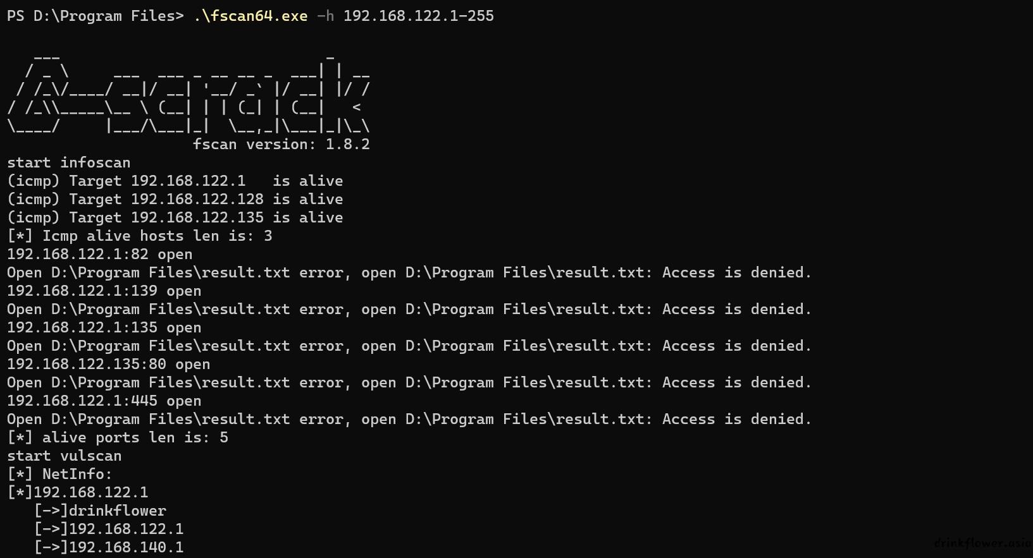The height and width of the screenshot is (558, 1033).
Task: Click the IP range 192.168.122.1-255 argument
Action: (419, 16)
